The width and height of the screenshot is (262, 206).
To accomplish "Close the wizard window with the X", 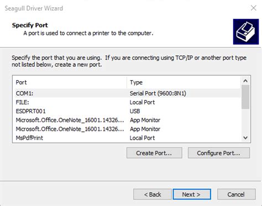I will (254, 8).
